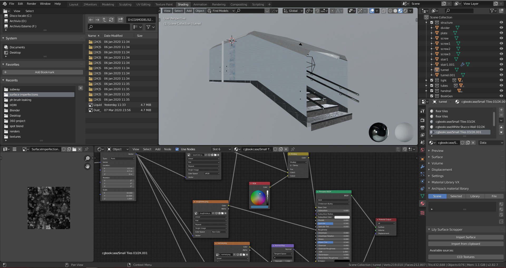Move the material slot up
The width and height of the screenshot is (506, 268).
click(501, 127)
